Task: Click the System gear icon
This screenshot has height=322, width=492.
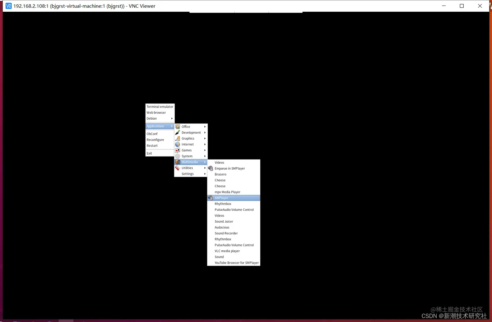Action: tap(178, 156)
